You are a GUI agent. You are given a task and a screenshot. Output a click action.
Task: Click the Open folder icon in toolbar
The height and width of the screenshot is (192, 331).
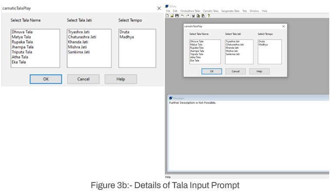[x=172, y=16]
